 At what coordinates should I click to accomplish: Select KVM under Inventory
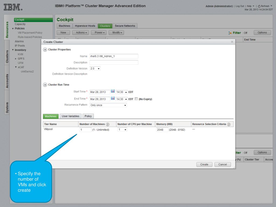(x=20, y=54)
